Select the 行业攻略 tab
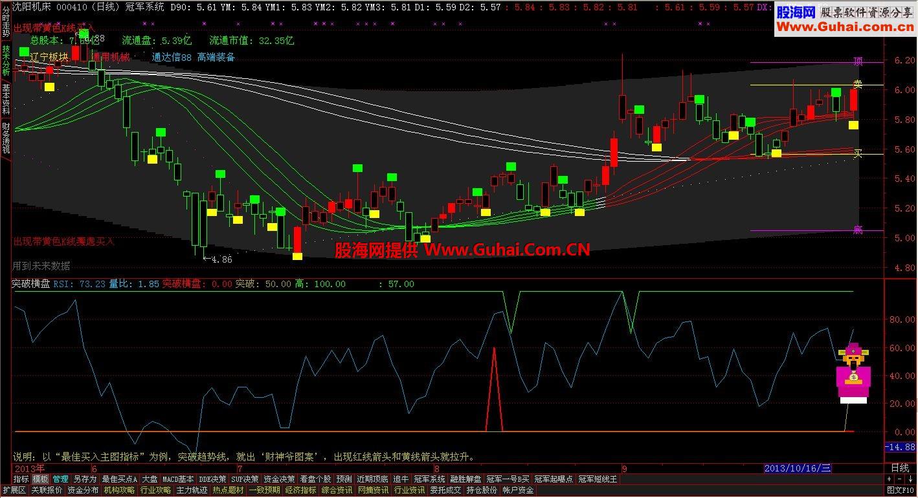This screenshot has width=918, height=498. pos(155,490)
